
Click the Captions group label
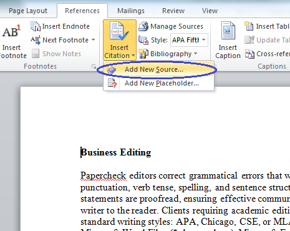pos(272,66)
